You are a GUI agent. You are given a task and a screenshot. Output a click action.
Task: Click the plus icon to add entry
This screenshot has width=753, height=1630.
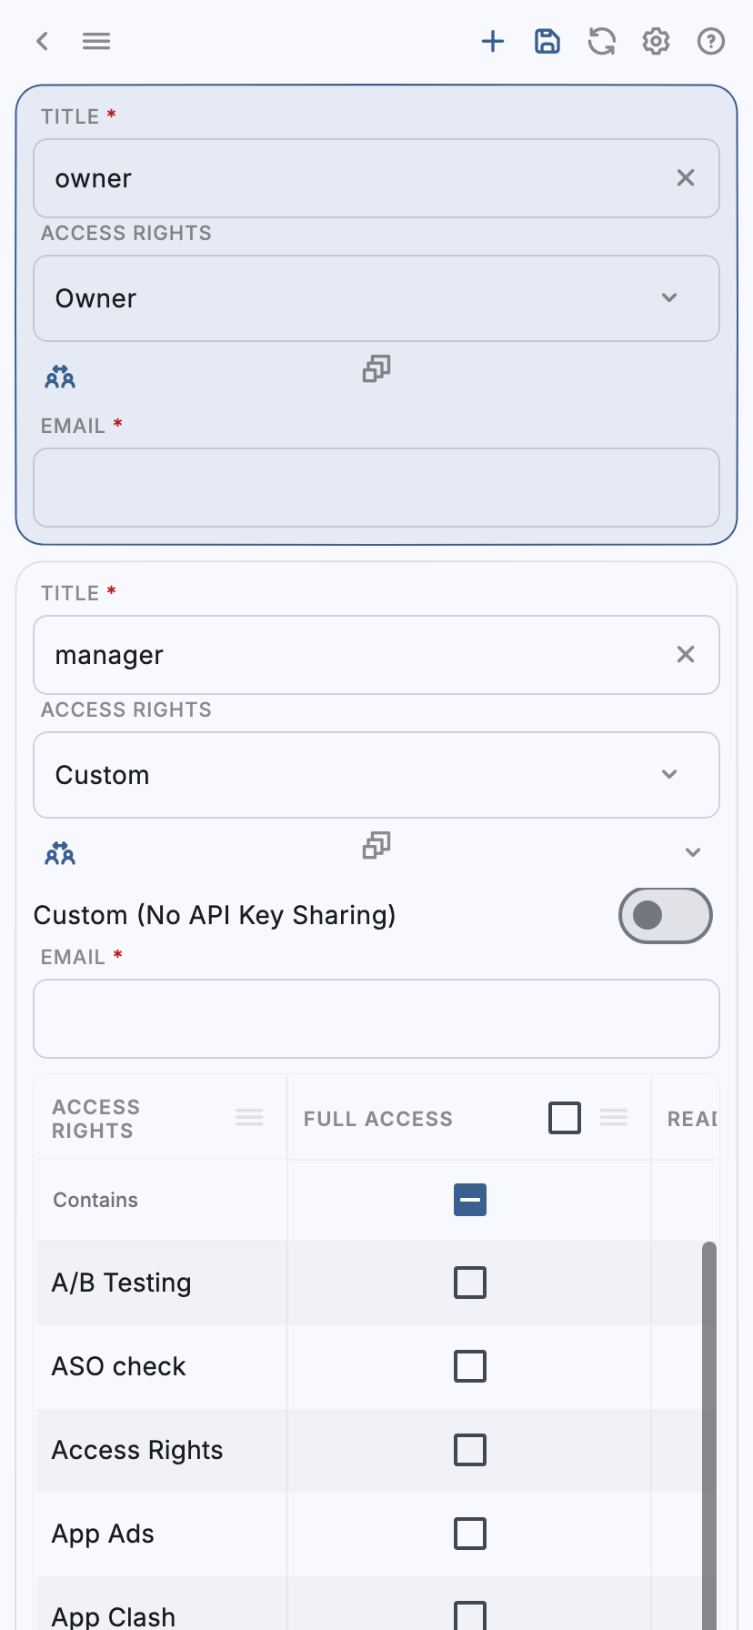click(x=493, y=41)
